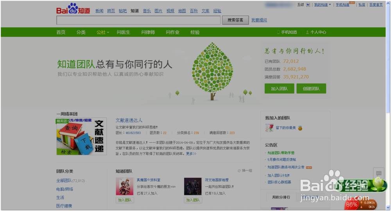The width and height of the screenshot is (391, 211).
Task: Open 知道团队帮助手册 announcement
Action: (281, 153)
